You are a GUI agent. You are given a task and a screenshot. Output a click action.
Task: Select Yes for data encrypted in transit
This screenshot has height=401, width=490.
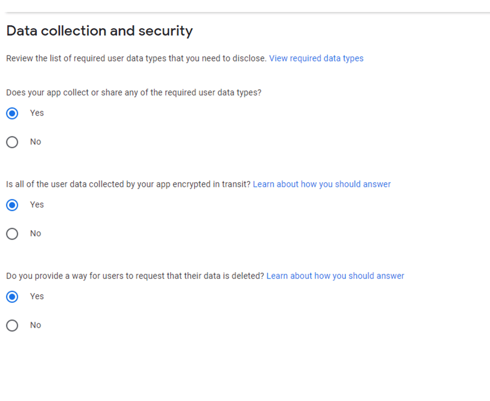tap(11, 205)
